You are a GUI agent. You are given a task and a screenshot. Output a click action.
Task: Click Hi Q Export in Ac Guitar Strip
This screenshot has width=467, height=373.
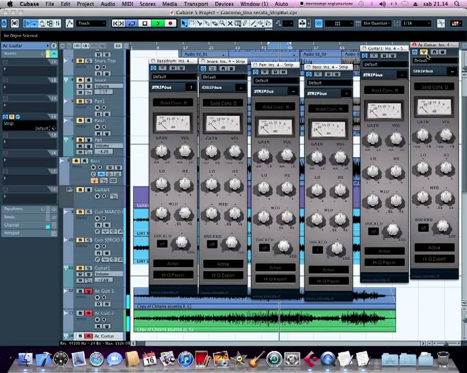[434, 259]
